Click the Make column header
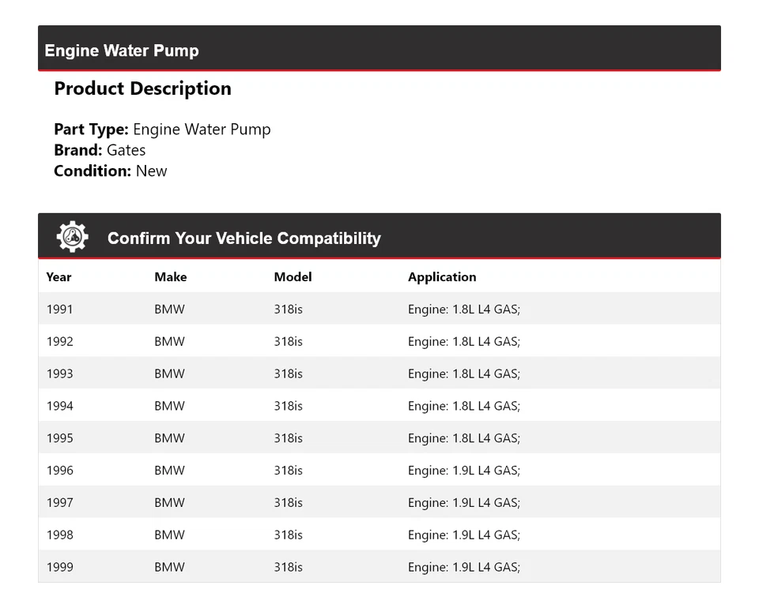The width and height of the screenshot is (759, 608). (170, 277)
